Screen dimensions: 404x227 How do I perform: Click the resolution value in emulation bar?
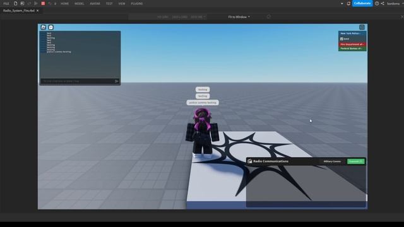179,17
